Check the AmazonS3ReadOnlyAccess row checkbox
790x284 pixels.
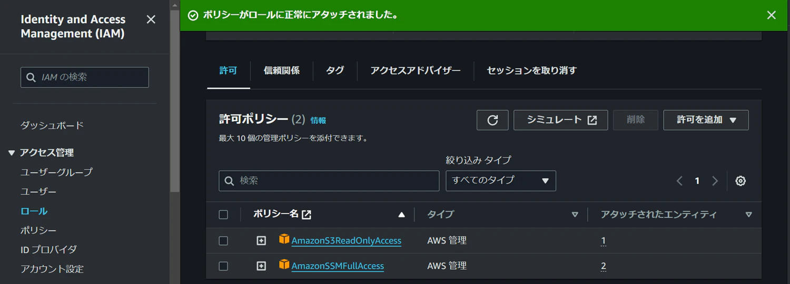tap(223, 241)
